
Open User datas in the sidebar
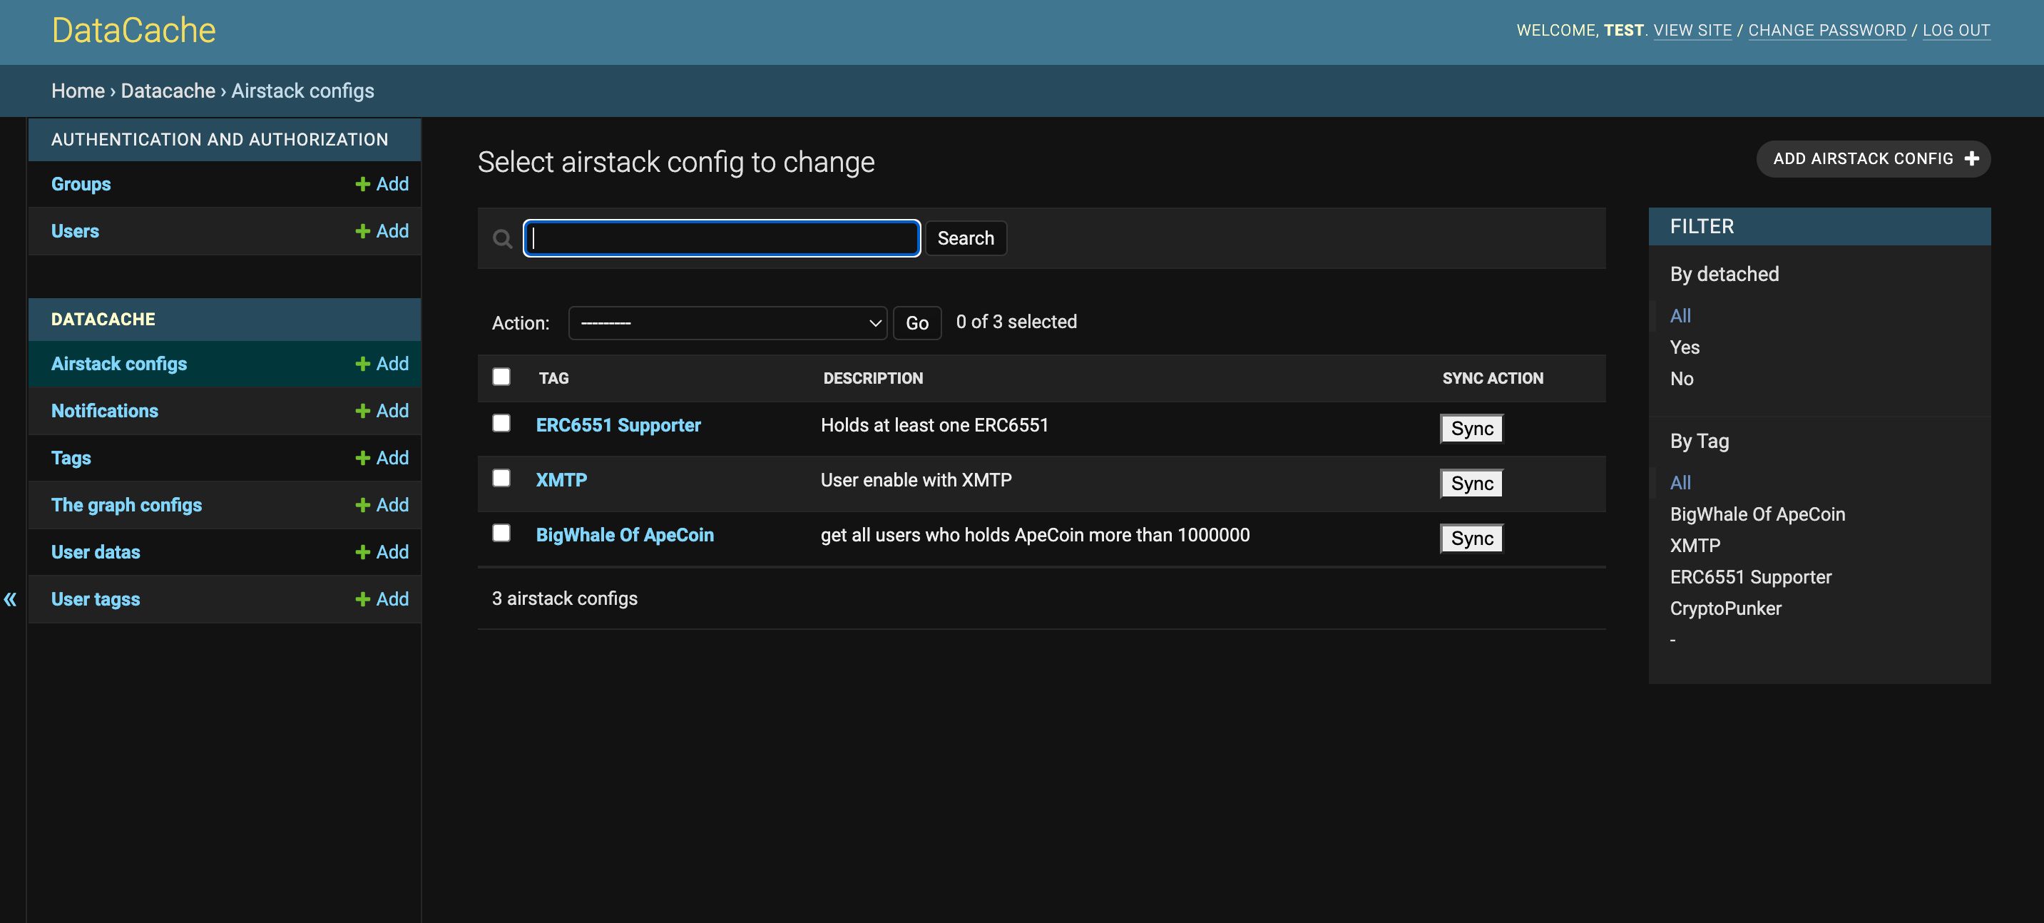click(96, 552)
